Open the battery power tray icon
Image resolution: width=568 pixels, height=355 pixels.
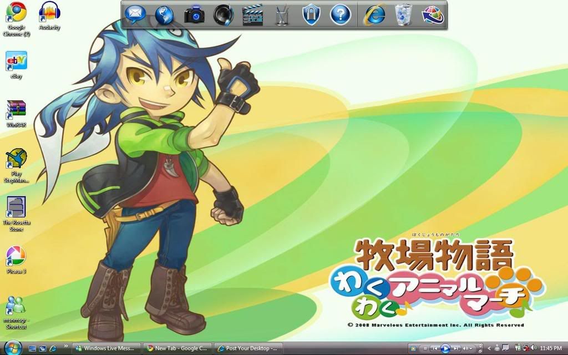click(518, 348)
